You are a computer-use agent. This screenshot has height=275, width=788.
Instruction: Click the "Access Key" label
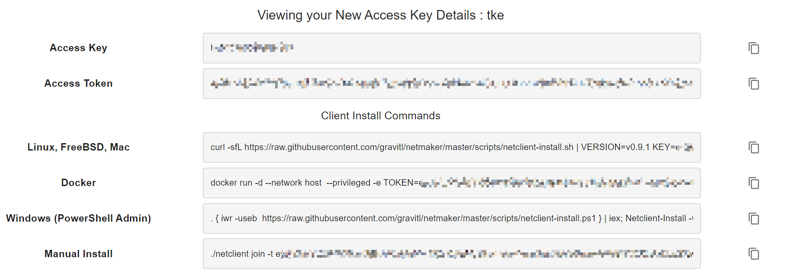(78, 48)
